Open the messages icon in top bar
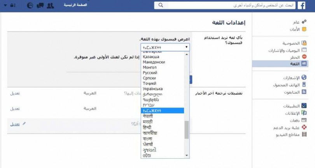This screenshot has height=168, width=315. pyautogui.click(x=40, y=6)
